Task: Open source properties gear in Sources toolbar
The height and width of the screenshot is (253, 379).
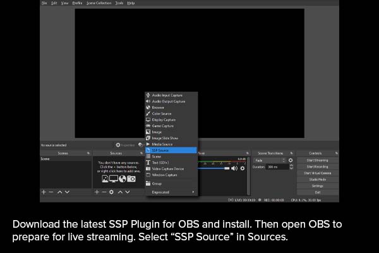Action: 111,192
